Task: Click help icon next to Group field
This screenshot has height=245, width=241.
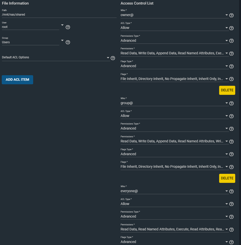Action: [x=68, y=42]
